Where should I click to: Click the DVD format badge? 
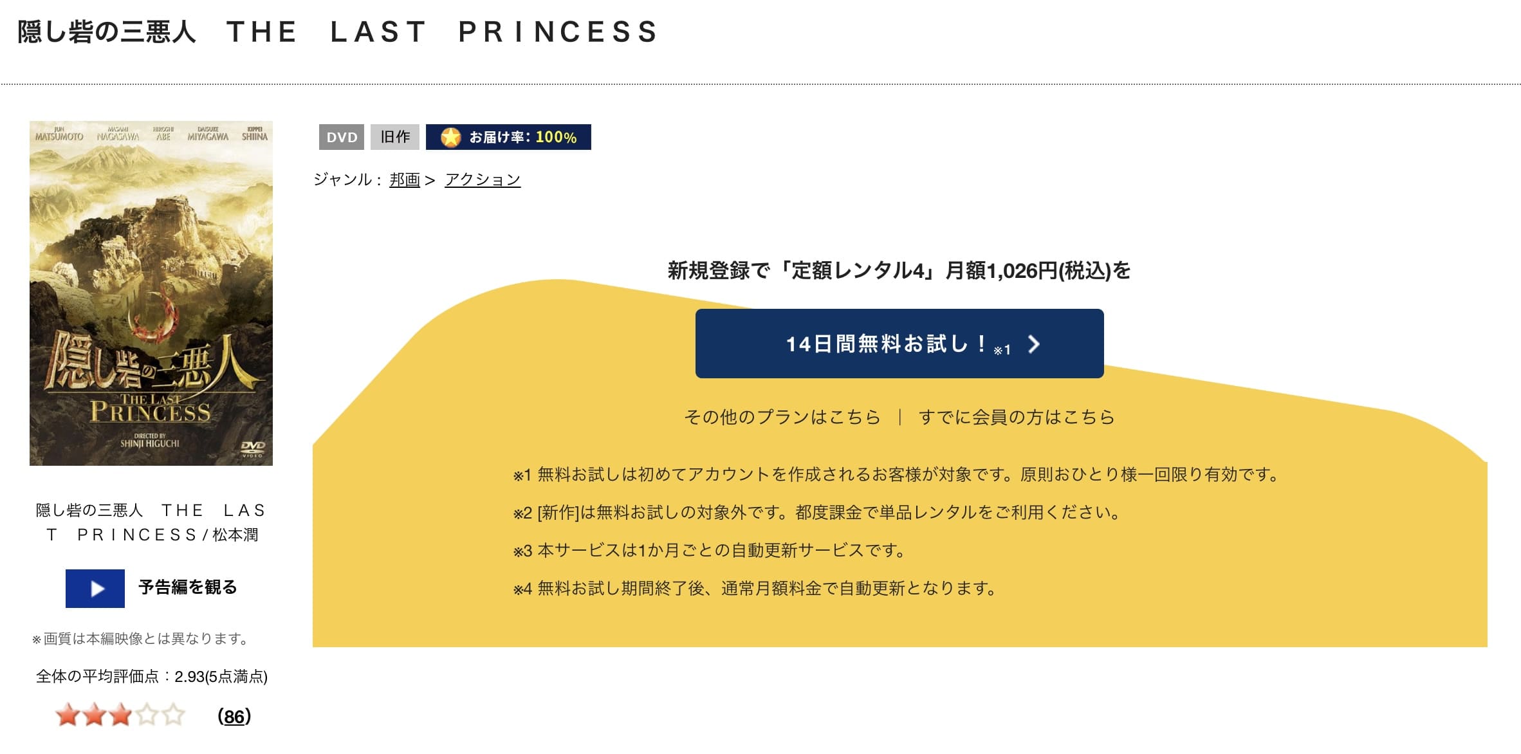pyautogui.click(x=342, y=137)
